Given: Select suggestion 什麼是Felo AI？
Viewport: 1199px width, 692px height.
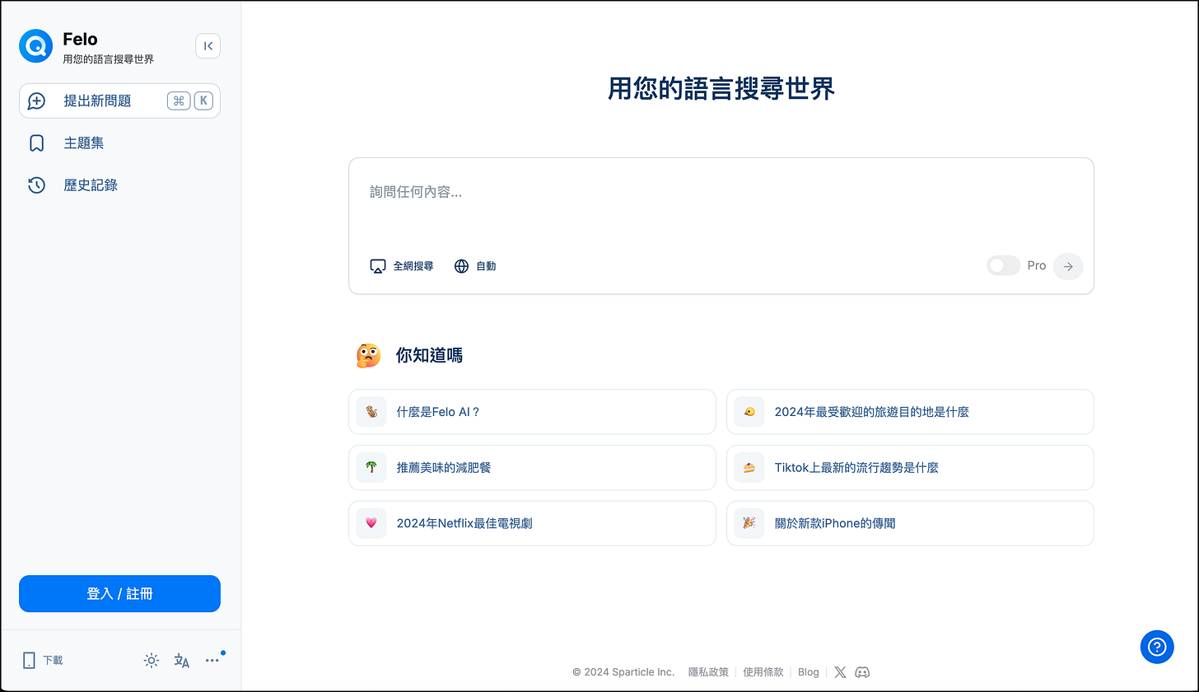Looking at the screenshot, I should coord(532,412).
